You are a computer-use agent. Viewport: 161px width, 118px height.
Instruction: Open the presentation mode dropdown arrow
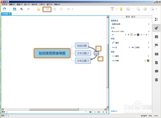click(x=117, y=9)
